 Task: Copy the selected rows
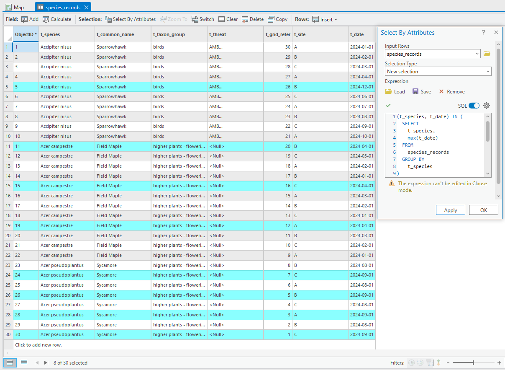point(277,19)
